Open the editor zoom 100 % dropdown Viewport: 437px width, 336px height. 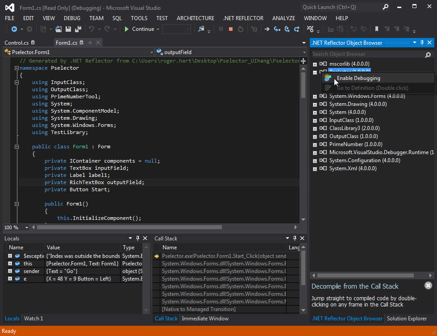27,227
